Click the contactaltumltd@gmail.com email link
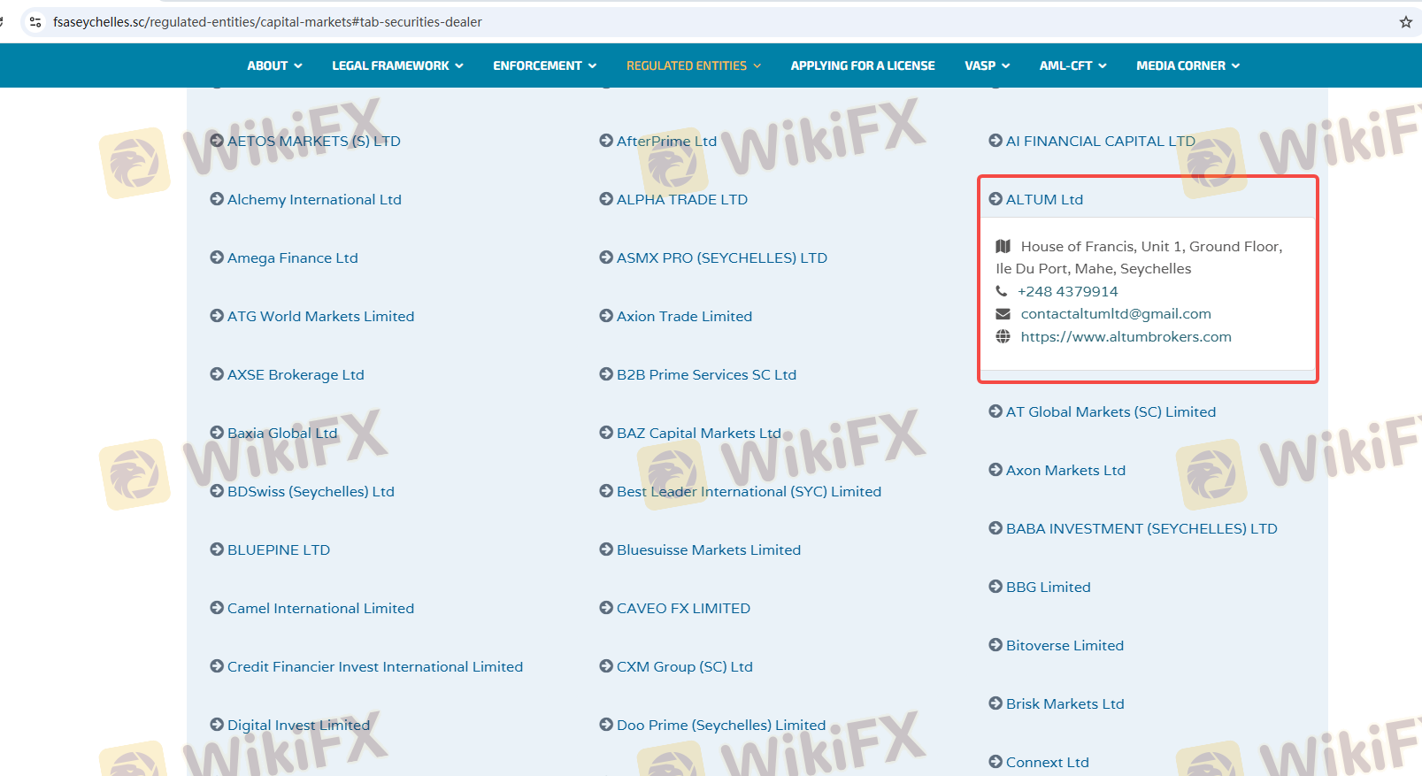 (x=1116, y=314)
